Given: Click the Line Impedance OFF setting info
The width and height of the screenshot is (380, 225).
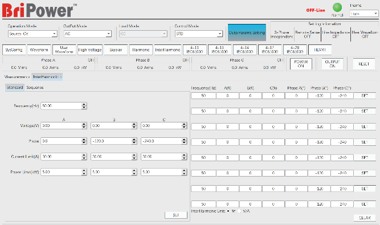Looking at the screenshot, I should (336, 34).
